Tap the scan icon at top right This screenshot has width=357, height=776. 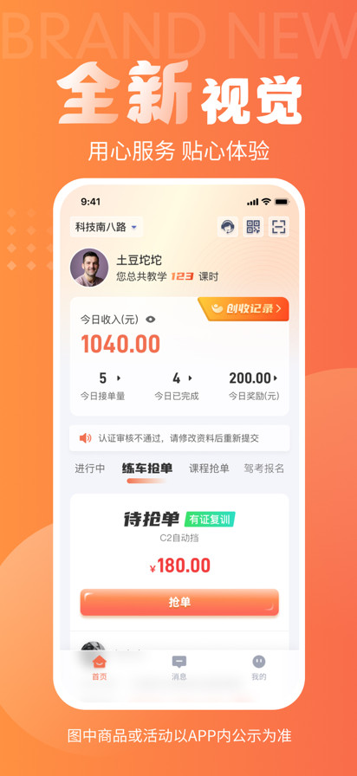(x=279, y=227)
